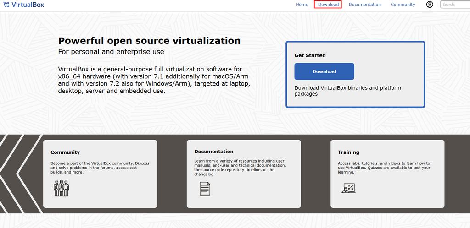The width and height of the screenshot is (470, 228).
Task: Click 'For personal and enterprise use' subtitle
Action: point(111,52)
